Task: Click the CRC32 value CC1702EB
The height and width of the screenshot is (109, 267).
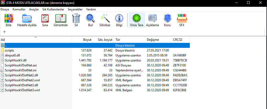Action: pos(180,85)
